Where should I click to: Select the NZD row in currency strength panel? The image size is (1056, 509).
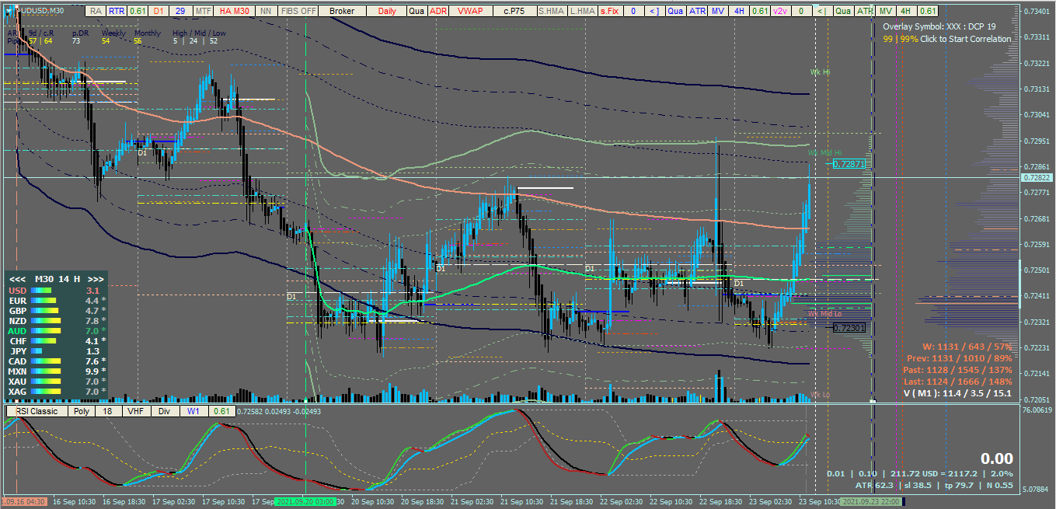[56, 320]
